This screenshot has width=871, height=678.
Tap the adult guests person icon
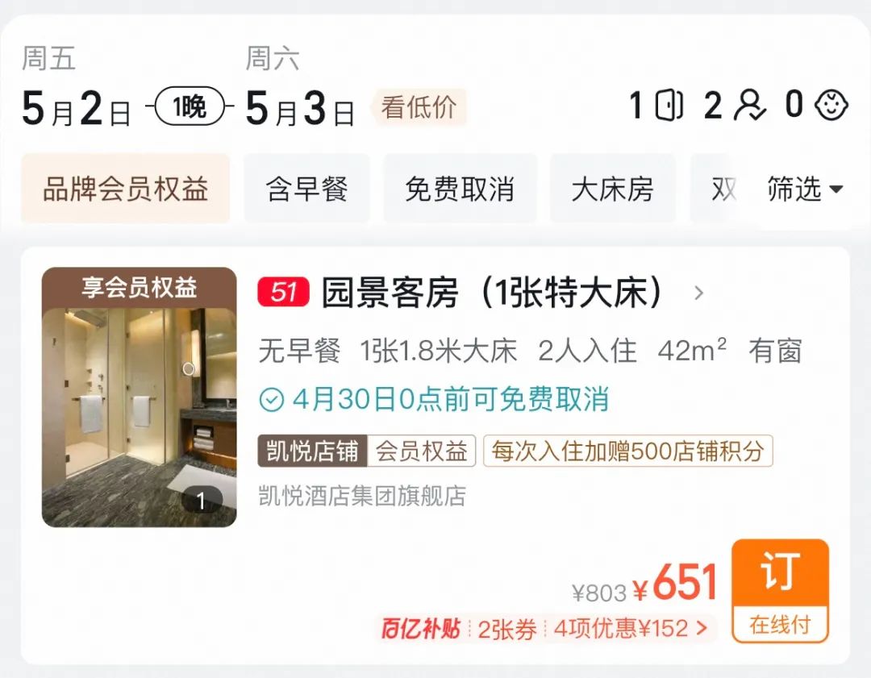[749, 105]
